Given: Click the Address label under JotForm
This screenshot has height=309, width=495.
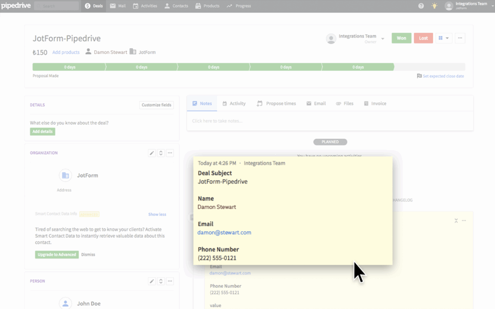Looking at the screenshot, I should tap(64, 190).
